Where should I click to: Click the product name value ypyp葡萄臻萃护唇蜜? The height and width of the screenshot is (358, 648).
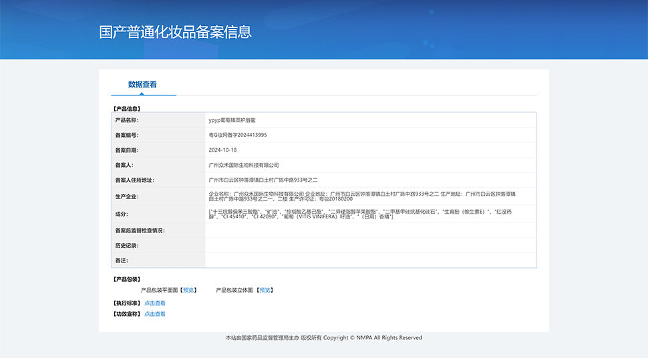pyautogui.click(x=232, y=120)
